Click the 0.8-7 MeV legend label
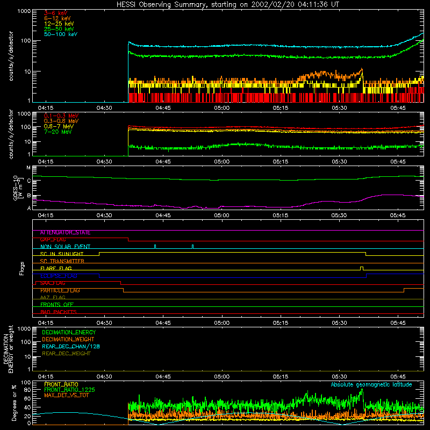 pyautogui.click(x=59, y=126)
